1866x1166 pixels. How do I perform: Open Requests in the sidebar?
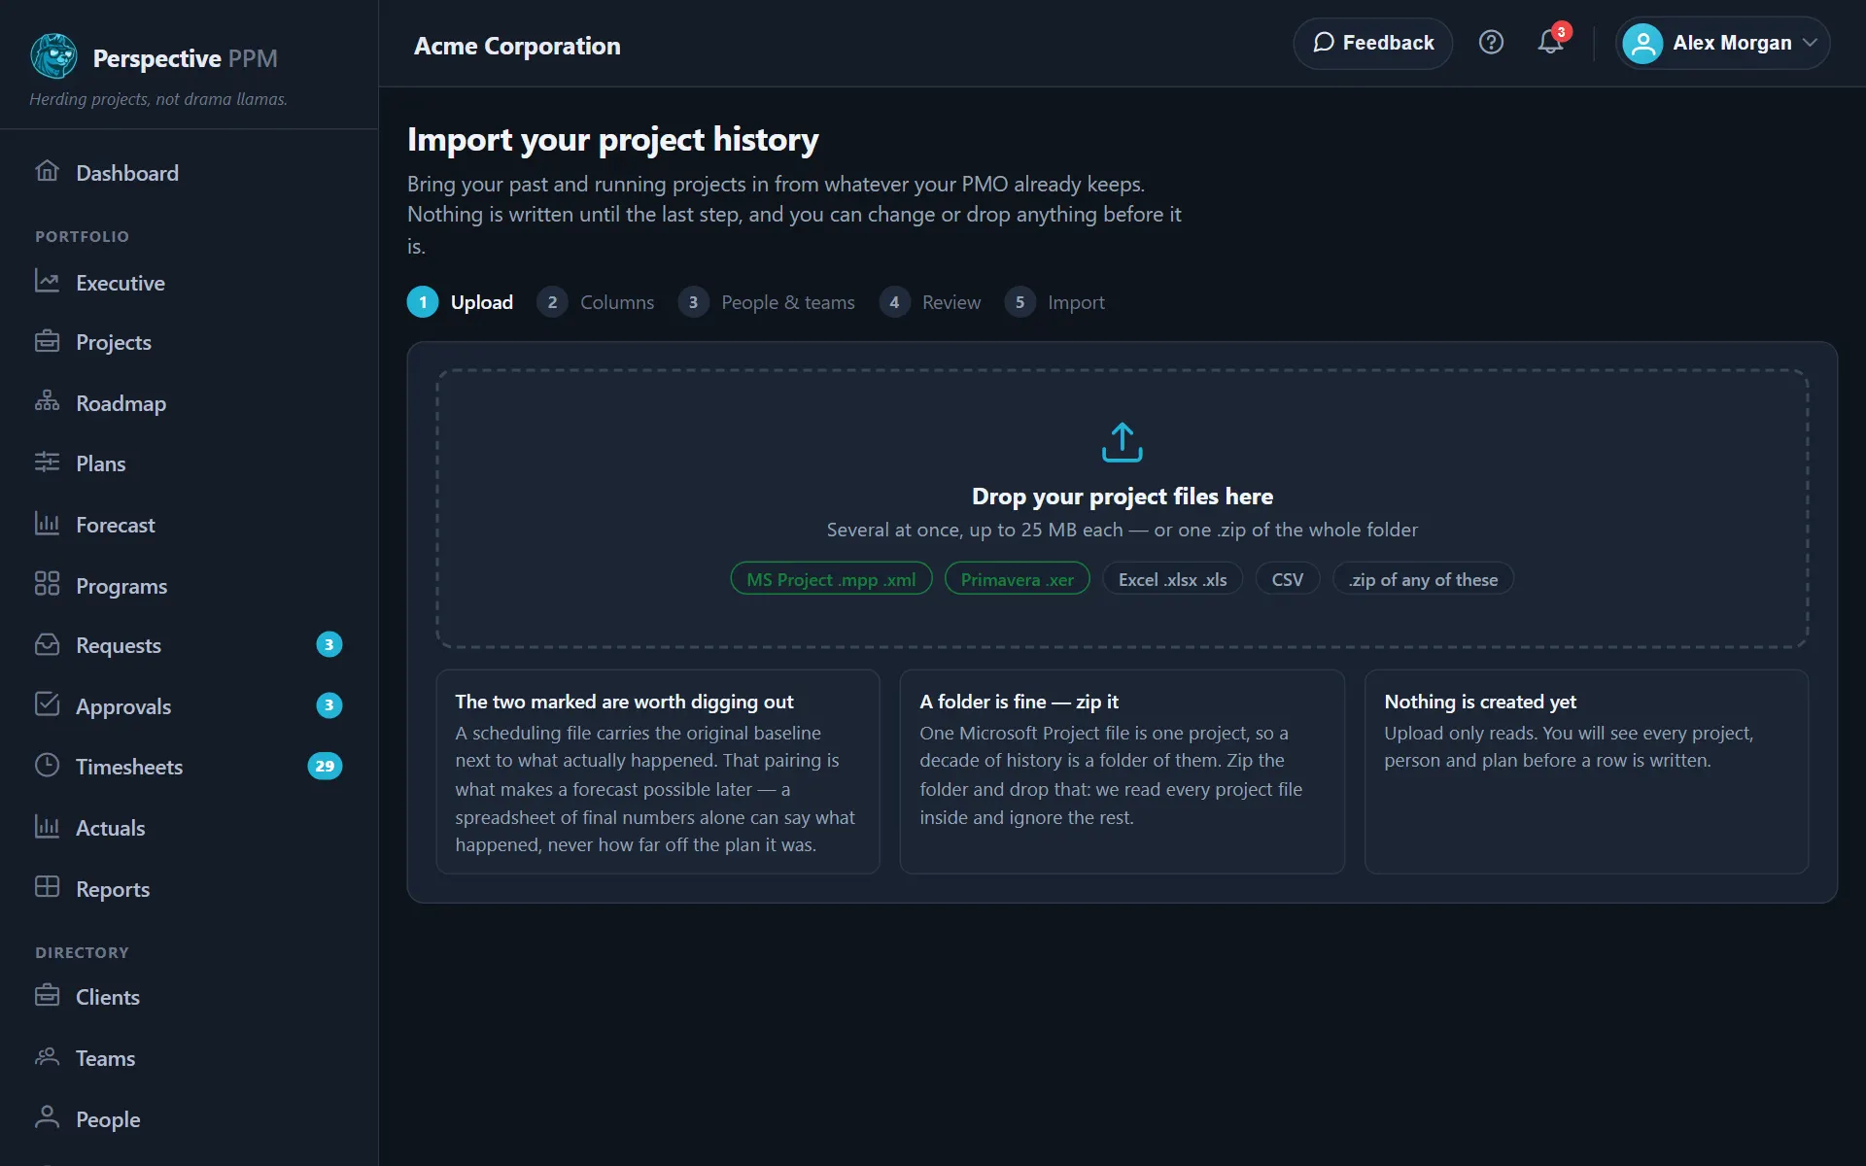[189, 645]
